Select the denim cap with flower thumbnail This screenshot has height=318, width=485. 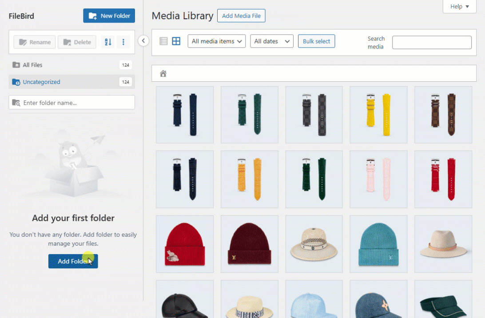(x=378, y=299)
